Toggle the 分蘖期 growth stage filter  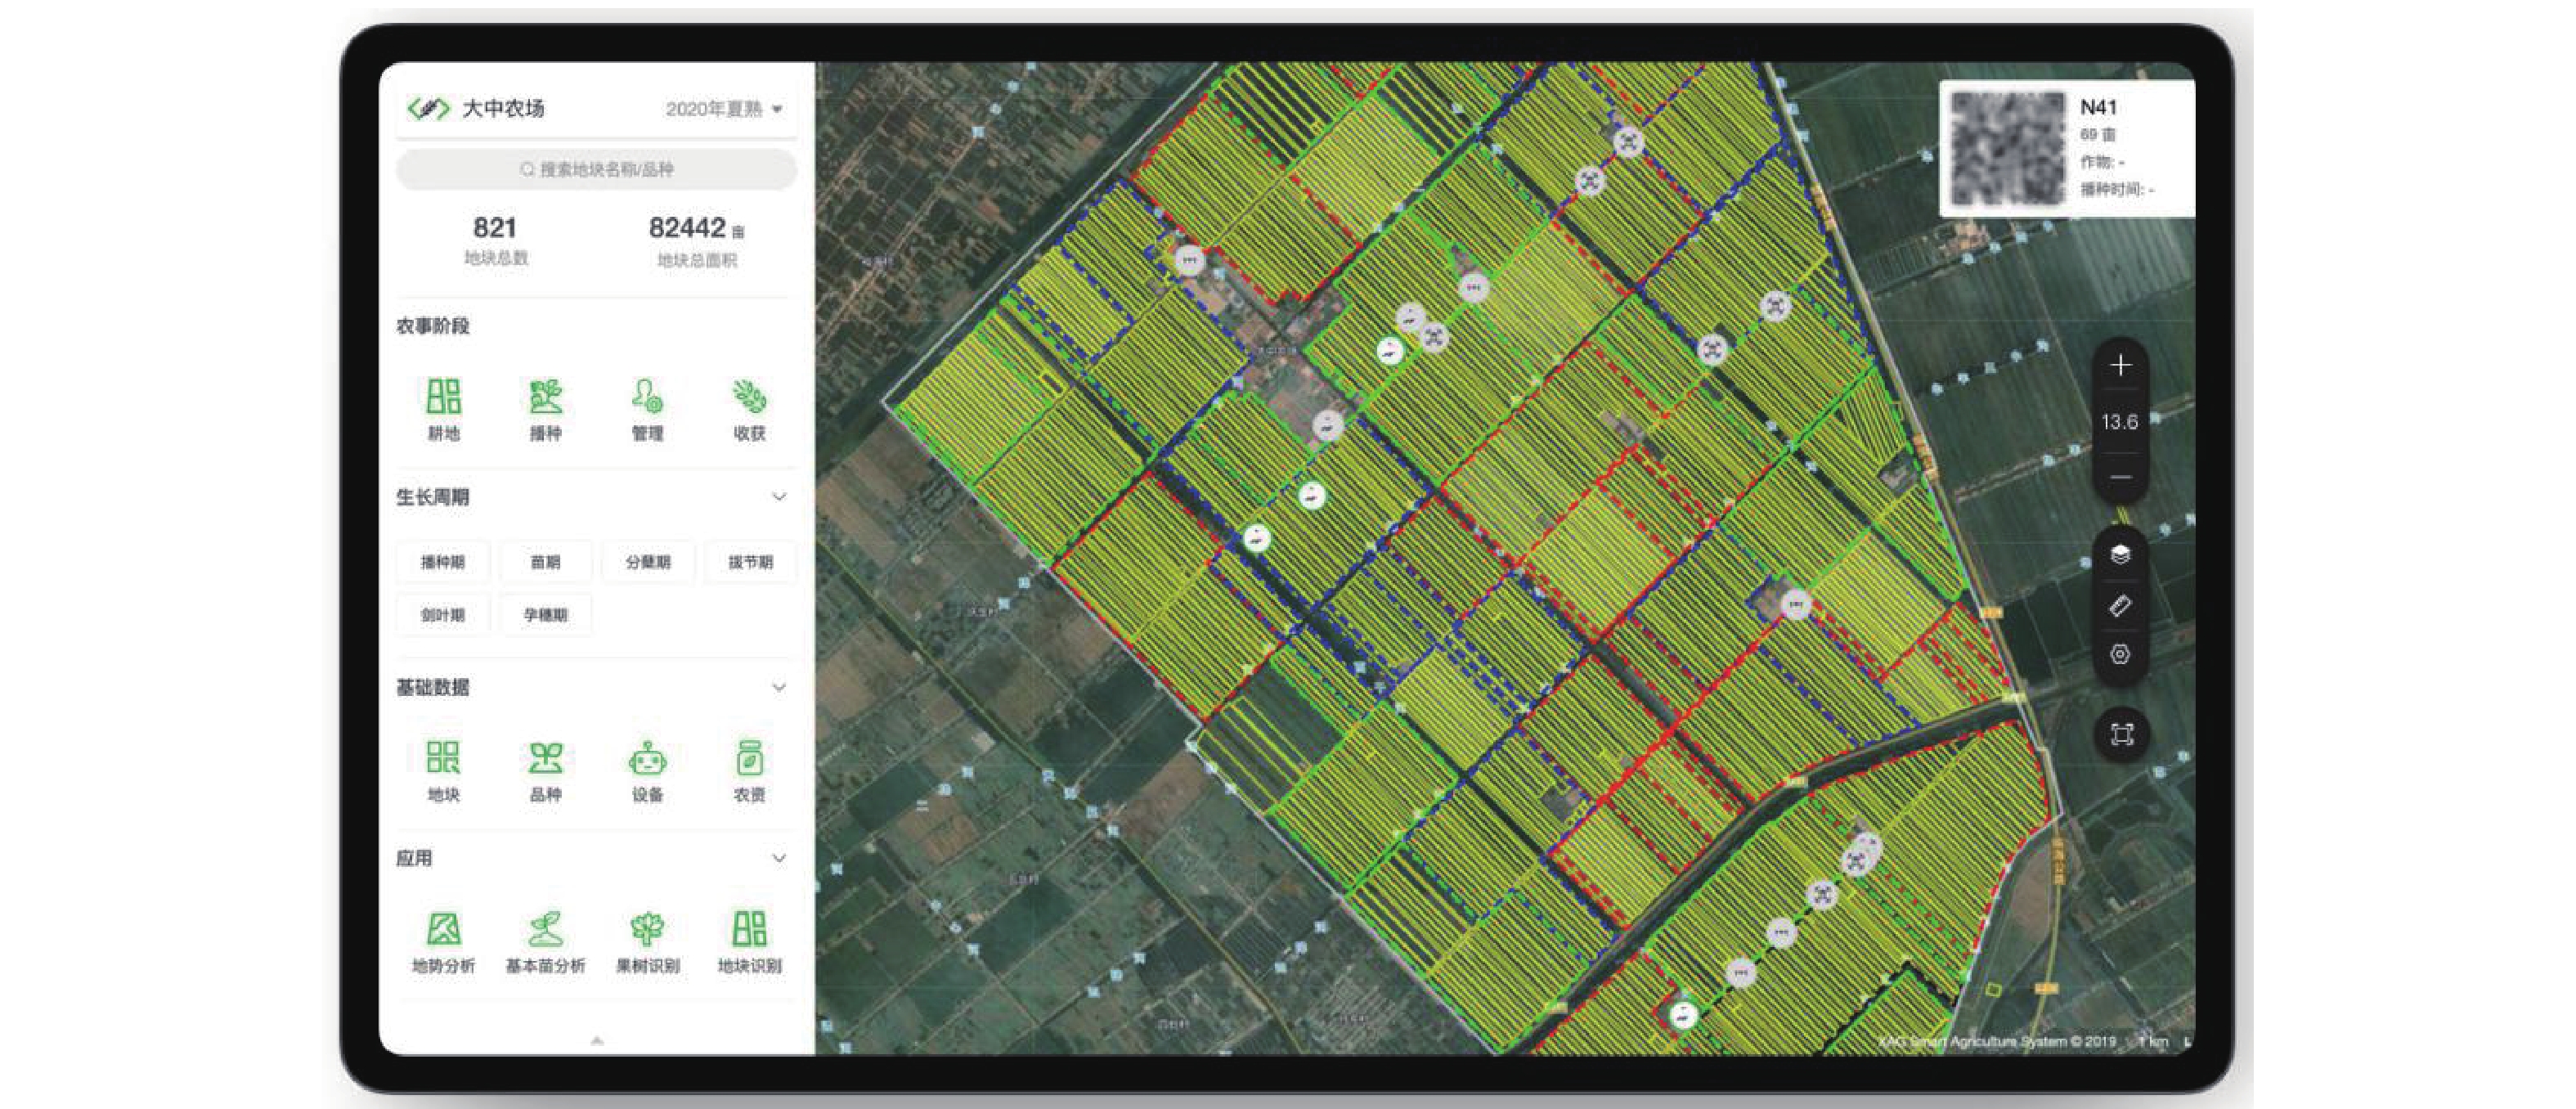coord(648,562)
